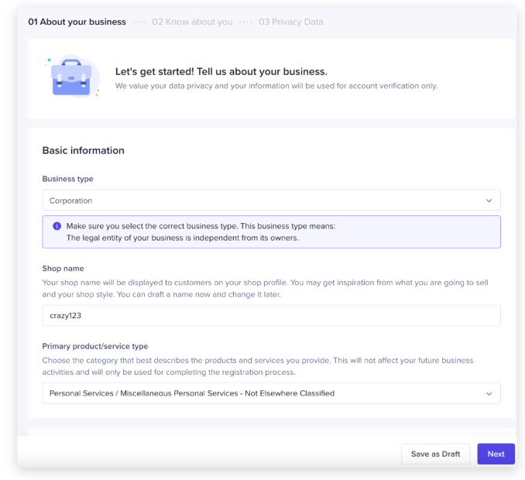Select the 01 About your business step

point(77,22)
